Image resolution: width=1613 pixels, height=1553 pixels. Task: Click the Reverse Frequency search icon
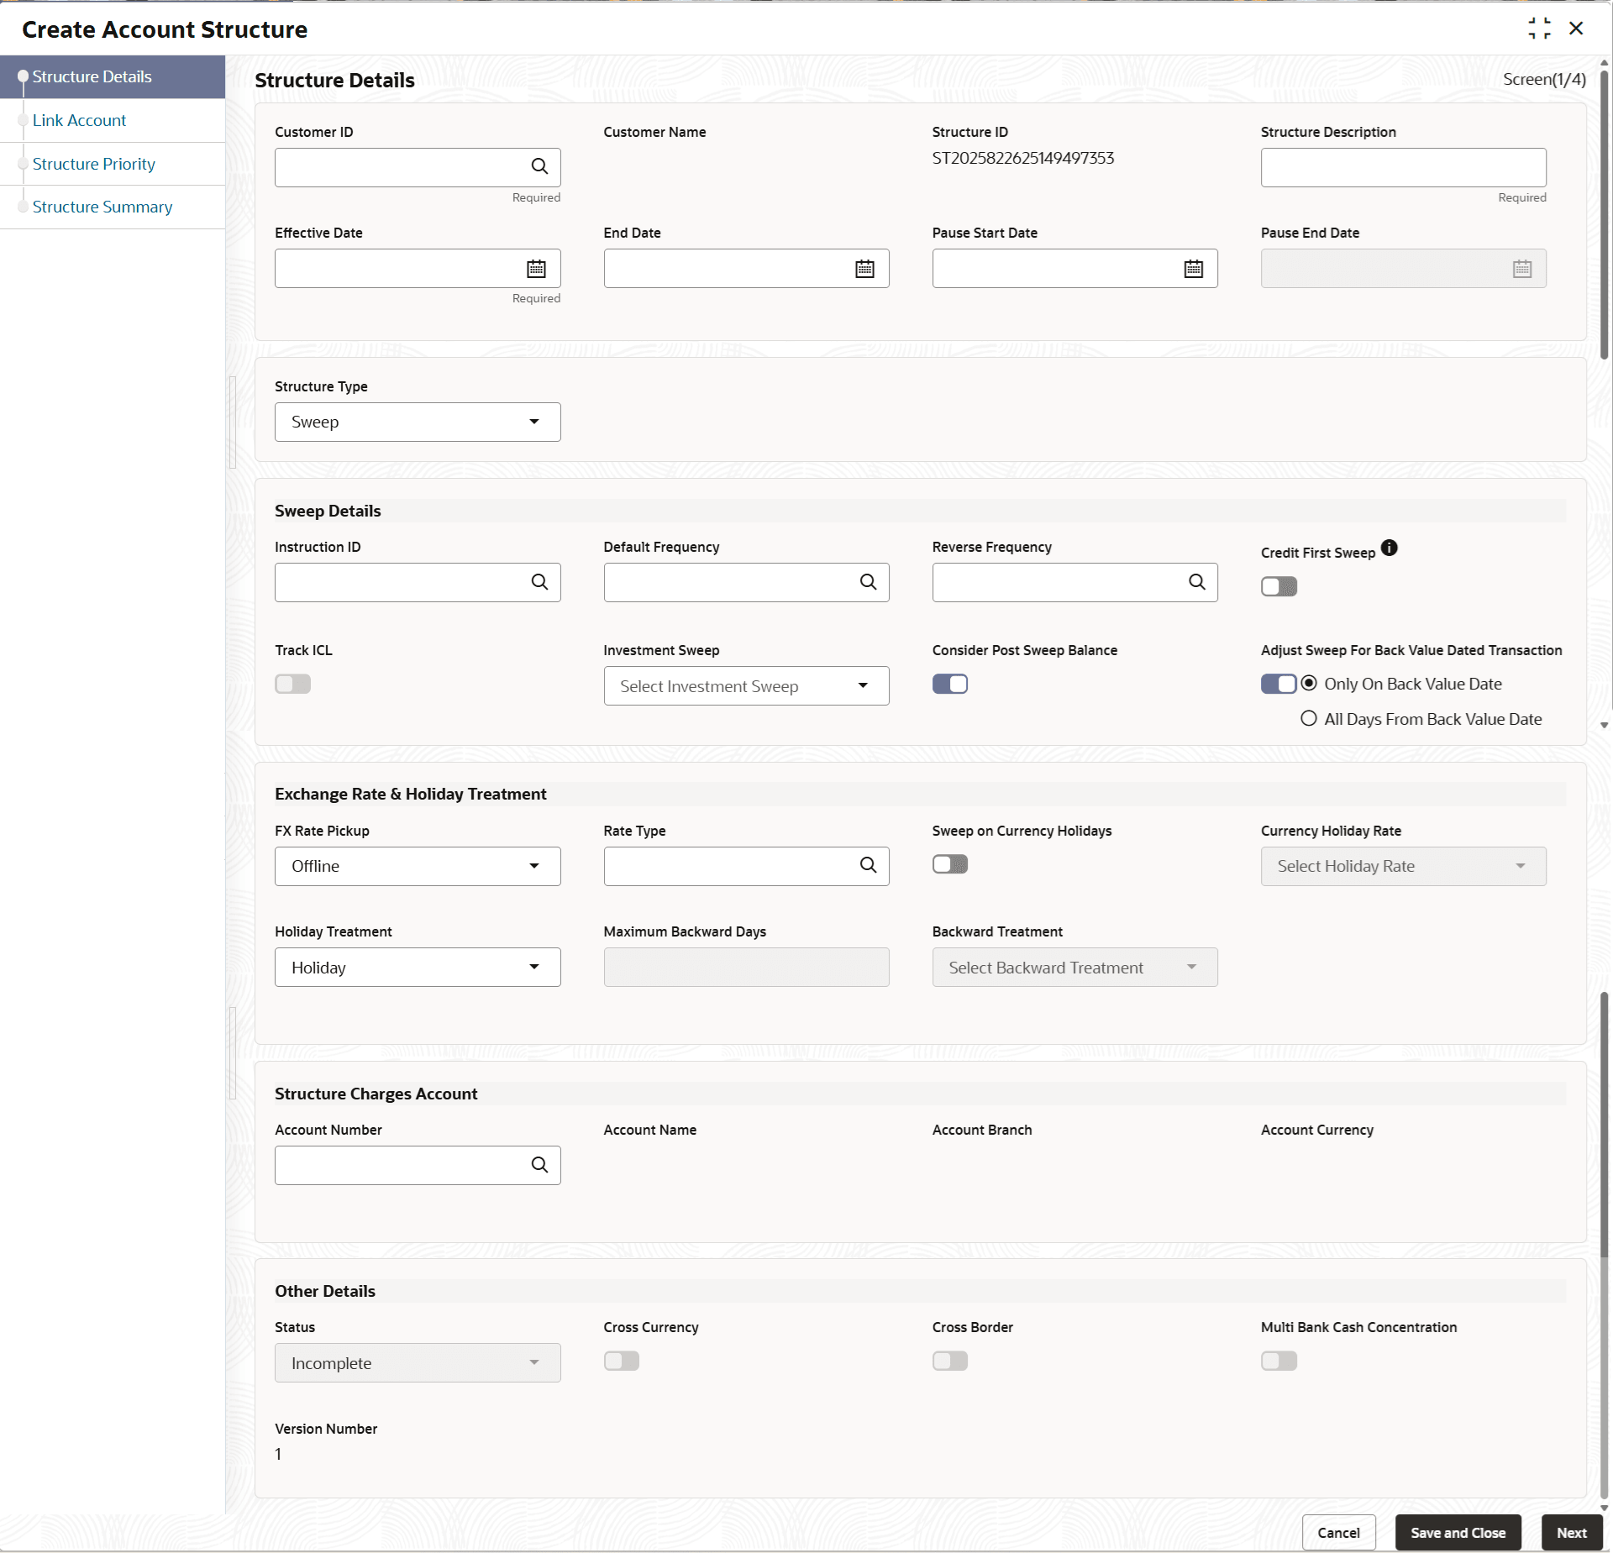[x=1196, y=582]
